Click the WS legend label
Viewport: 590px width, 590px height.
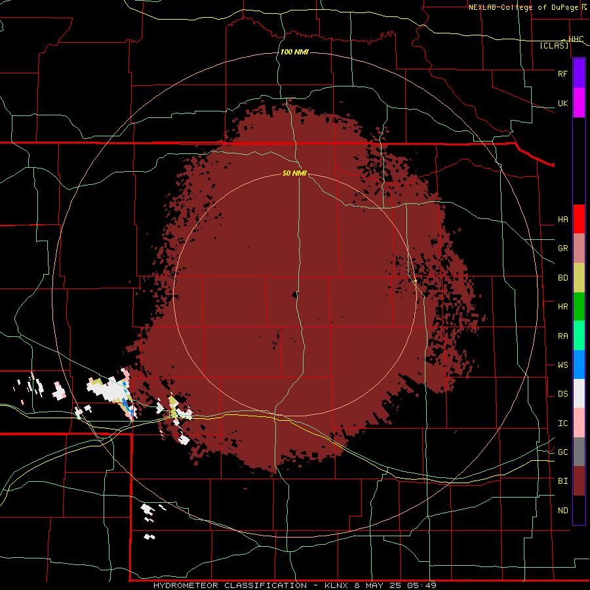coord(562,365)
